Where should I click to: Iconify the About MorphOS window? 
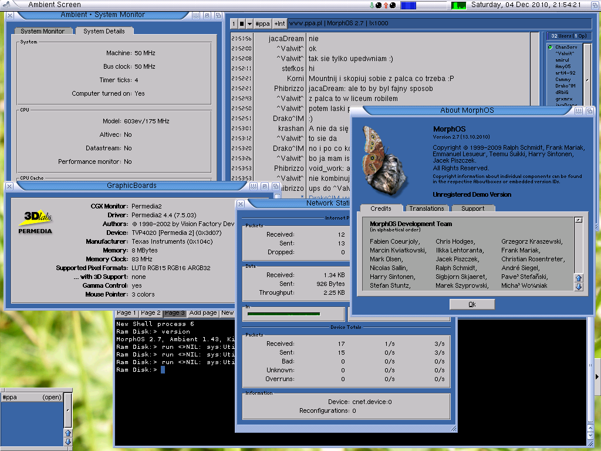pos(578,111)
